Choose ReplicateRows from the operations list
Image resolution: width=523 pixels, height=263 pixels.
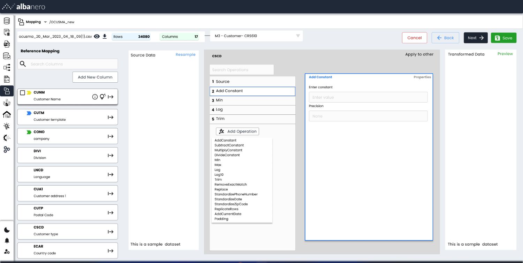[226, 209]
